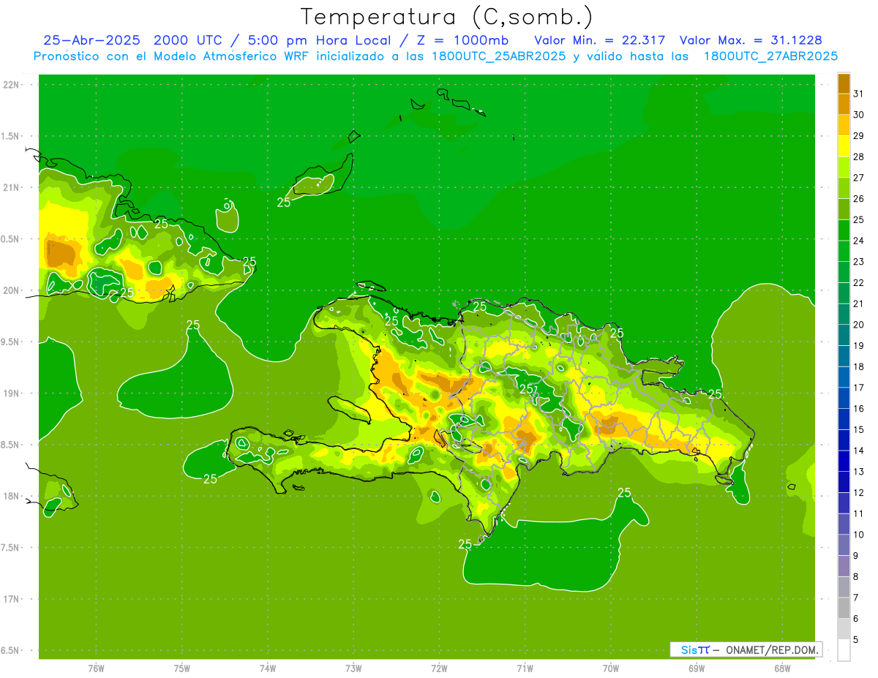Click the "17N" latitude axis label
This screenshot has width=878, height=678.
point(12,599)
